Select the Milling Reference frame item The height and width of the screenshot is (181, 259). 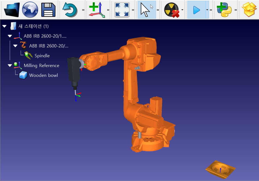(42, 66)
